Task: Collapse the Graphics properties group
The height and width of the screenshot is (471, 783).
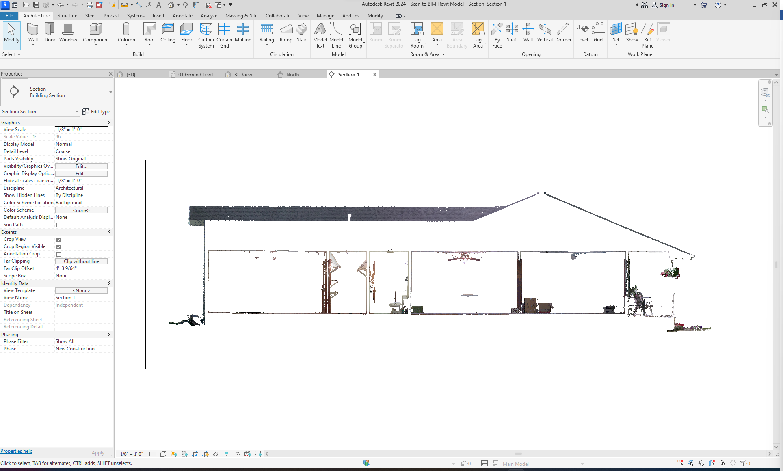Action: (109, 123)
